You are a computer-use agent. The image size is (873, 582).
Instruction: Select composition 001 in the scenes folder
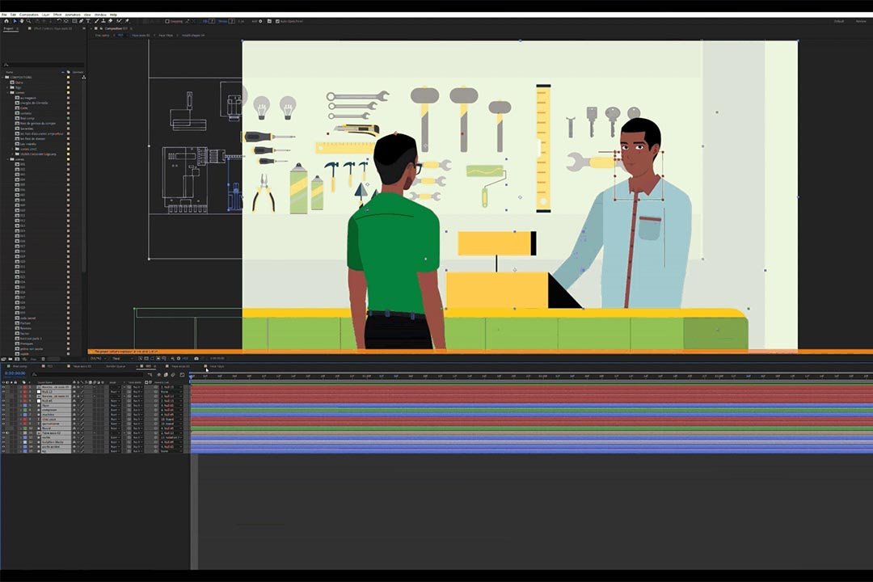tap(23, 164)
